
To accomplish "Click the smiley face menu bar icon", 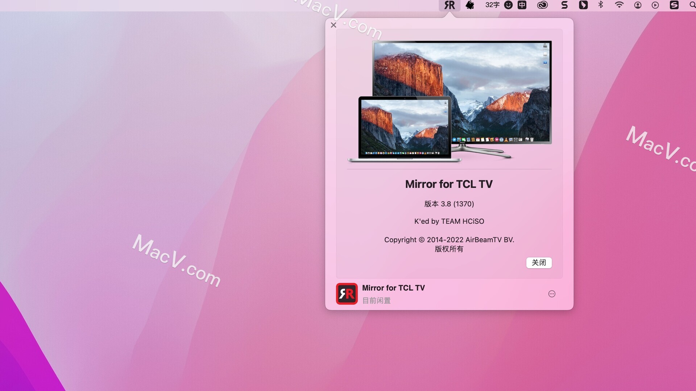I will 509,5.
